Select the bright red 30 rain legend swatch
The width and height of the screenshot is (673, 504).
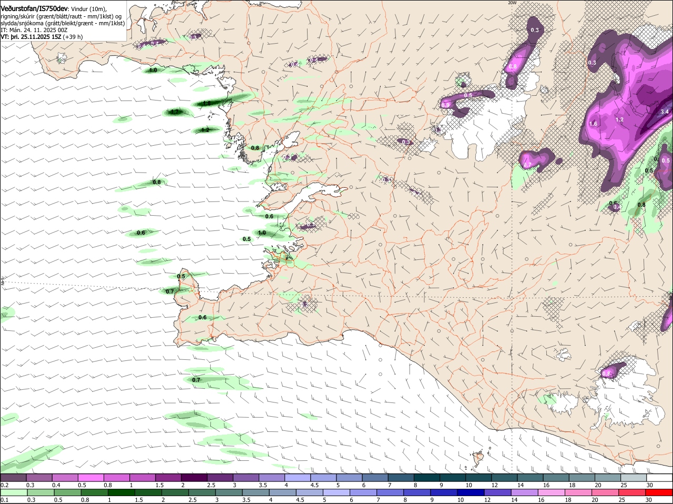click(659, 492)
